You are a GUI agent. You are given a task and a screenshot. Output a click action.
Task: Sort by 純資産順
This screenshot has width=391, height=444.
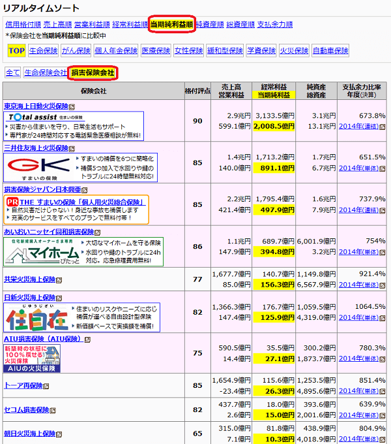point(210,25)
